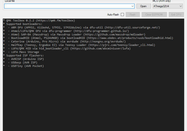The width and height of the screenshot is (187, 131).
Task: Click the BootloadHID (Atmel, PS2AVRGB) line
Action: point(88,38)
